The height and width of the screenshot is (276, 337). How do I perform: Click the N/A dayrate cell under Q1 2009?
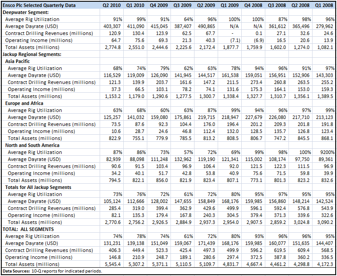click(x=234, y=26)
